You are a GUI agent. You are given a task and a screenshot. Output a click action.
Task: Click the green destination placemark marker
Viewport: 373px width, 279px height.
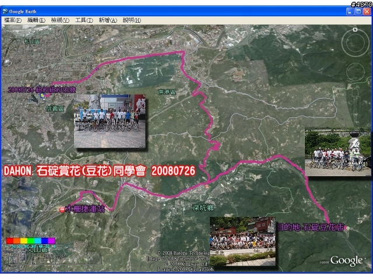348,228
